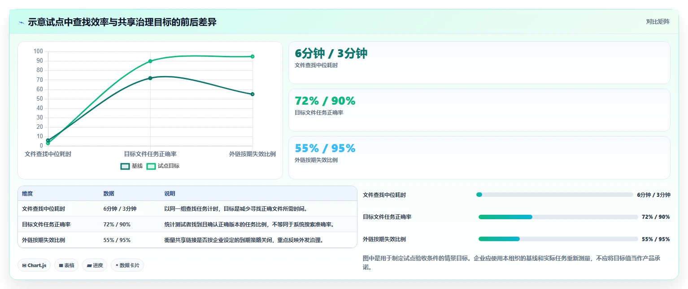The image size is (688, 289).
Task: Click the Chart.js tag chip
Action: click(34, 265)
